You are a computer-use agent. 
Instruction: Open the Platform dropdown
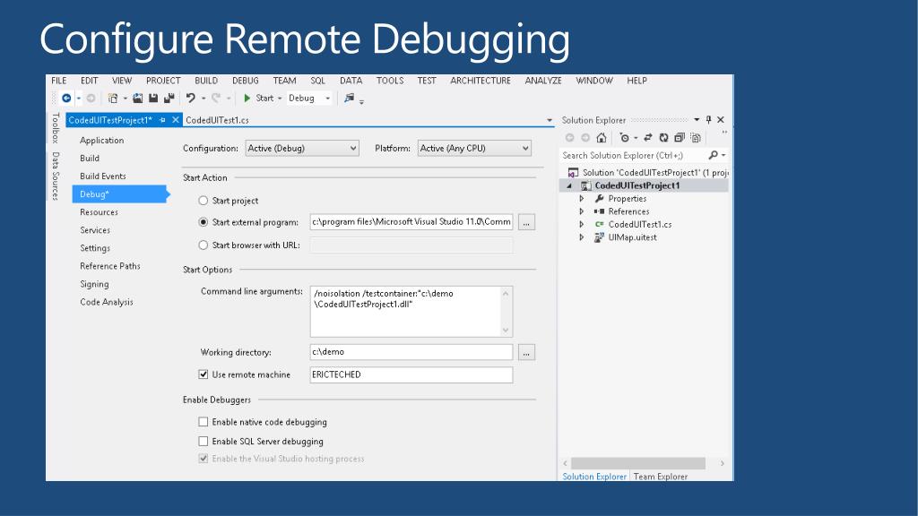pos(474,149)
